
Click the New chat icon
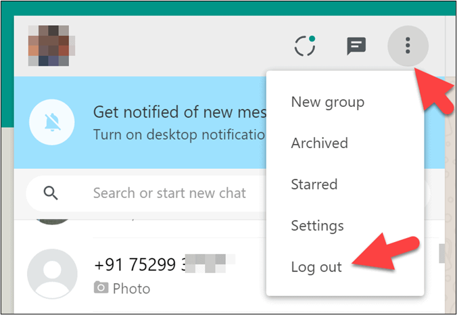[356, 46]
